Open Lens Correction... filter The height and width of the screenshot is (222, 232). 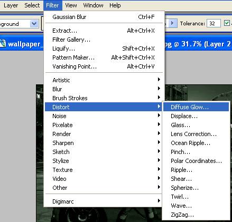196,134
